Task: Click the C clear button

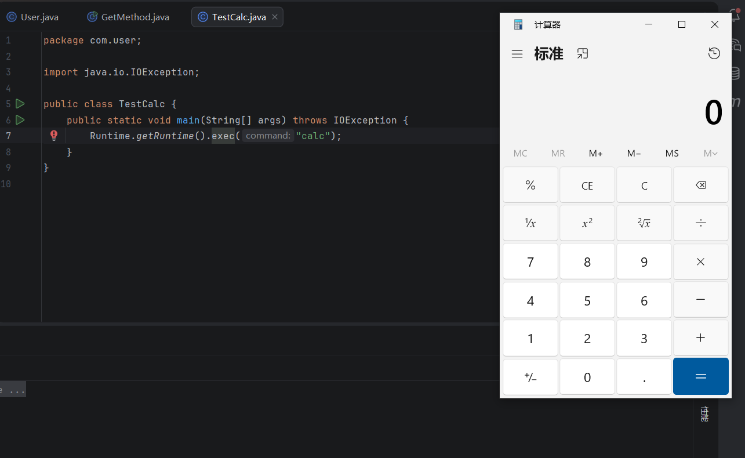Action: pyautogui.click(x=644, y=185)
